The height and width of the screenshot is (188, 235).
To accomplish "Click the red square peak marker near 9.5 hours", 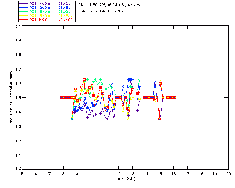I will 84,80.
